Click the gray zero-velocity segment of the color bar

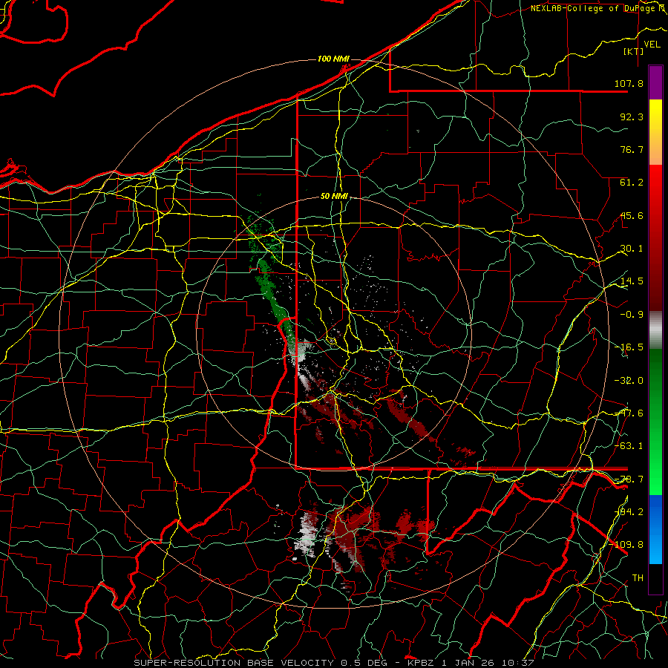point(655,330)
